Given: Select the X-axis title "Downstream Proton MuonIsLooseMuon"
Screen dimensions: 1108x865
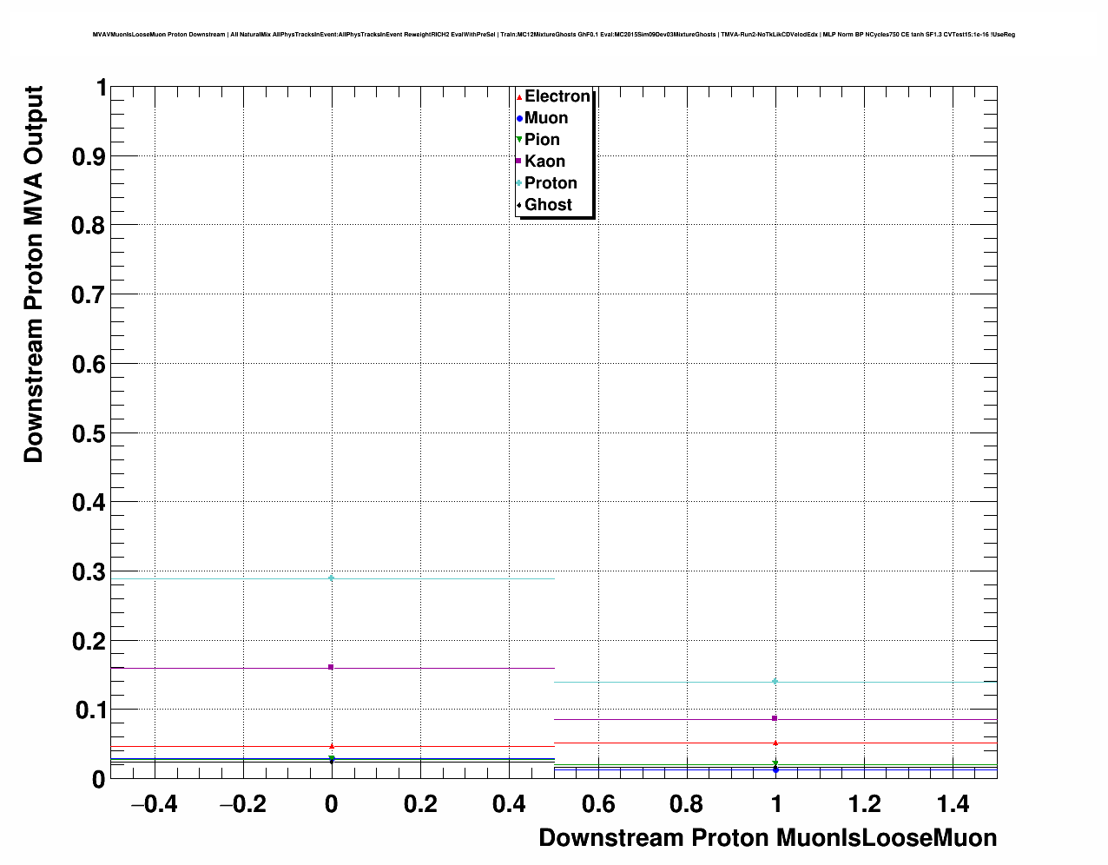Looking at the screenshot, I should coord(768,838).
